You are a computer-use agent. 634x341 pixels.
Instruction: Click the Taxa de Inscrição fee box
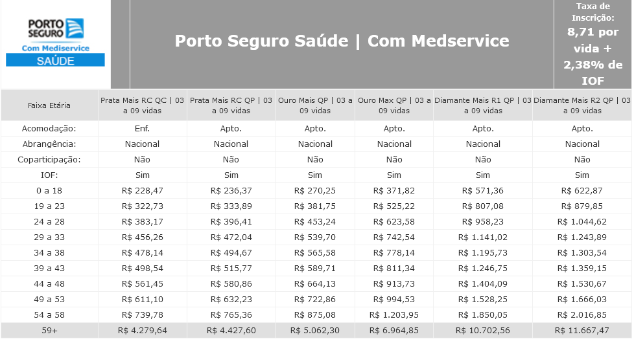[x=593, y=44]
